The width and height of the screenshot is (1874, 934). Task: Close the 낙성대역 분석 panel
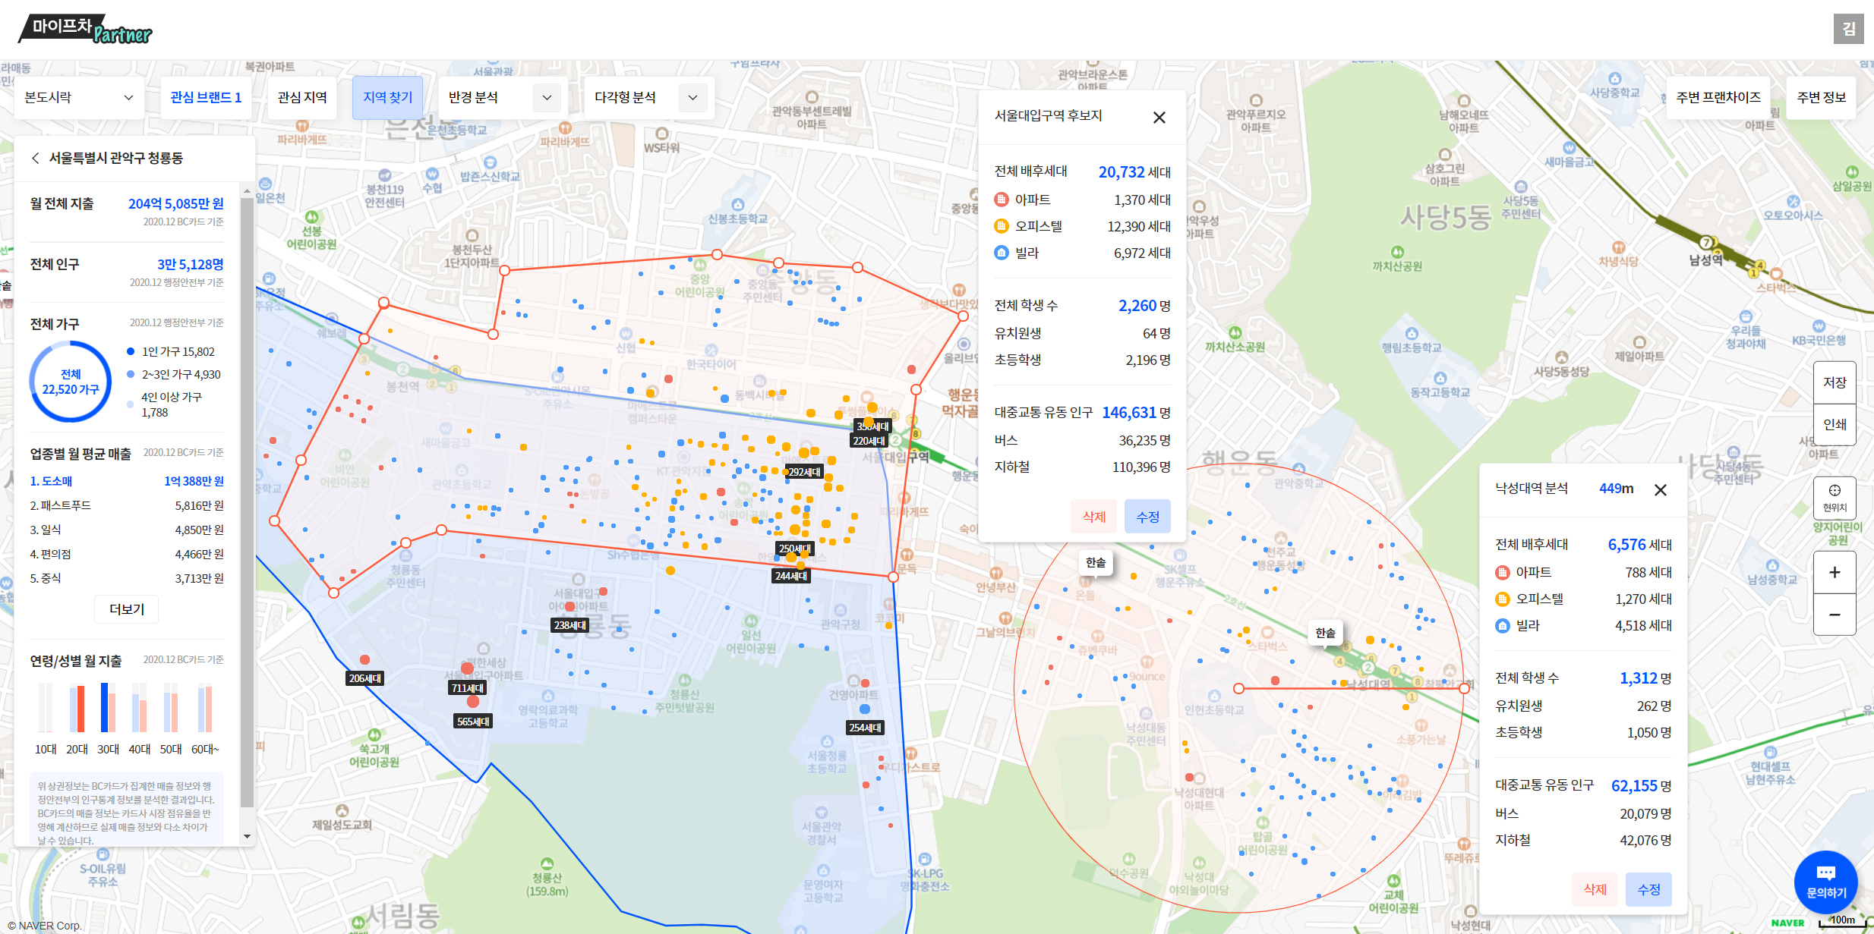(x=1660, y=490)
